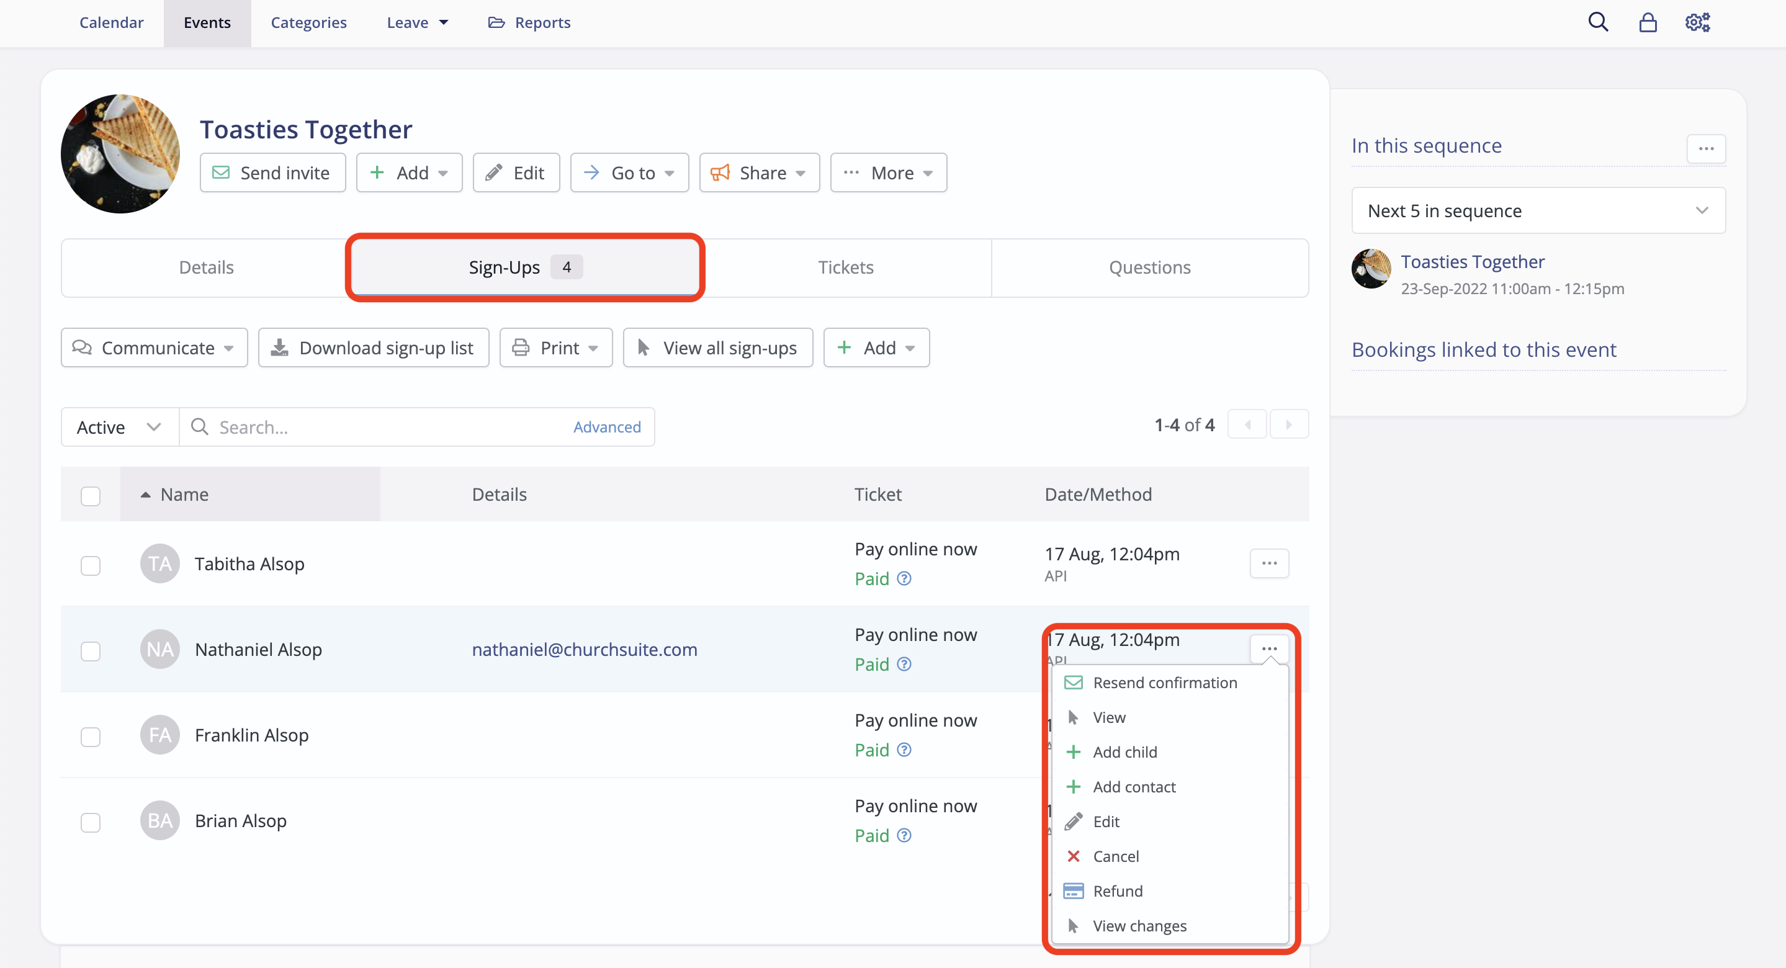The height and width of the screenshot is (968, 1786).
Task: Toggle the select-all checkbox in table header
Action: click(91, 496)
